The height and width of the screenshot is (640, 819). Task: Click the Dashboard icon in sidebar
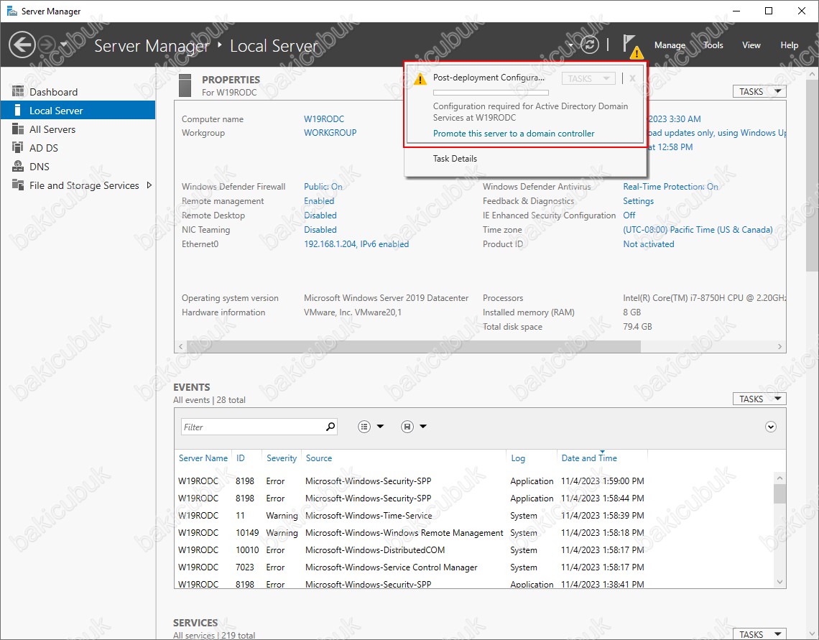(x=18, y=91)
